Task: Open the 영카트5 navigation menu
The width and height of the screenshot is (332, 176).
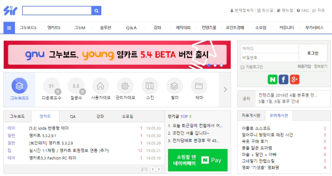Action: coord(54,28)
